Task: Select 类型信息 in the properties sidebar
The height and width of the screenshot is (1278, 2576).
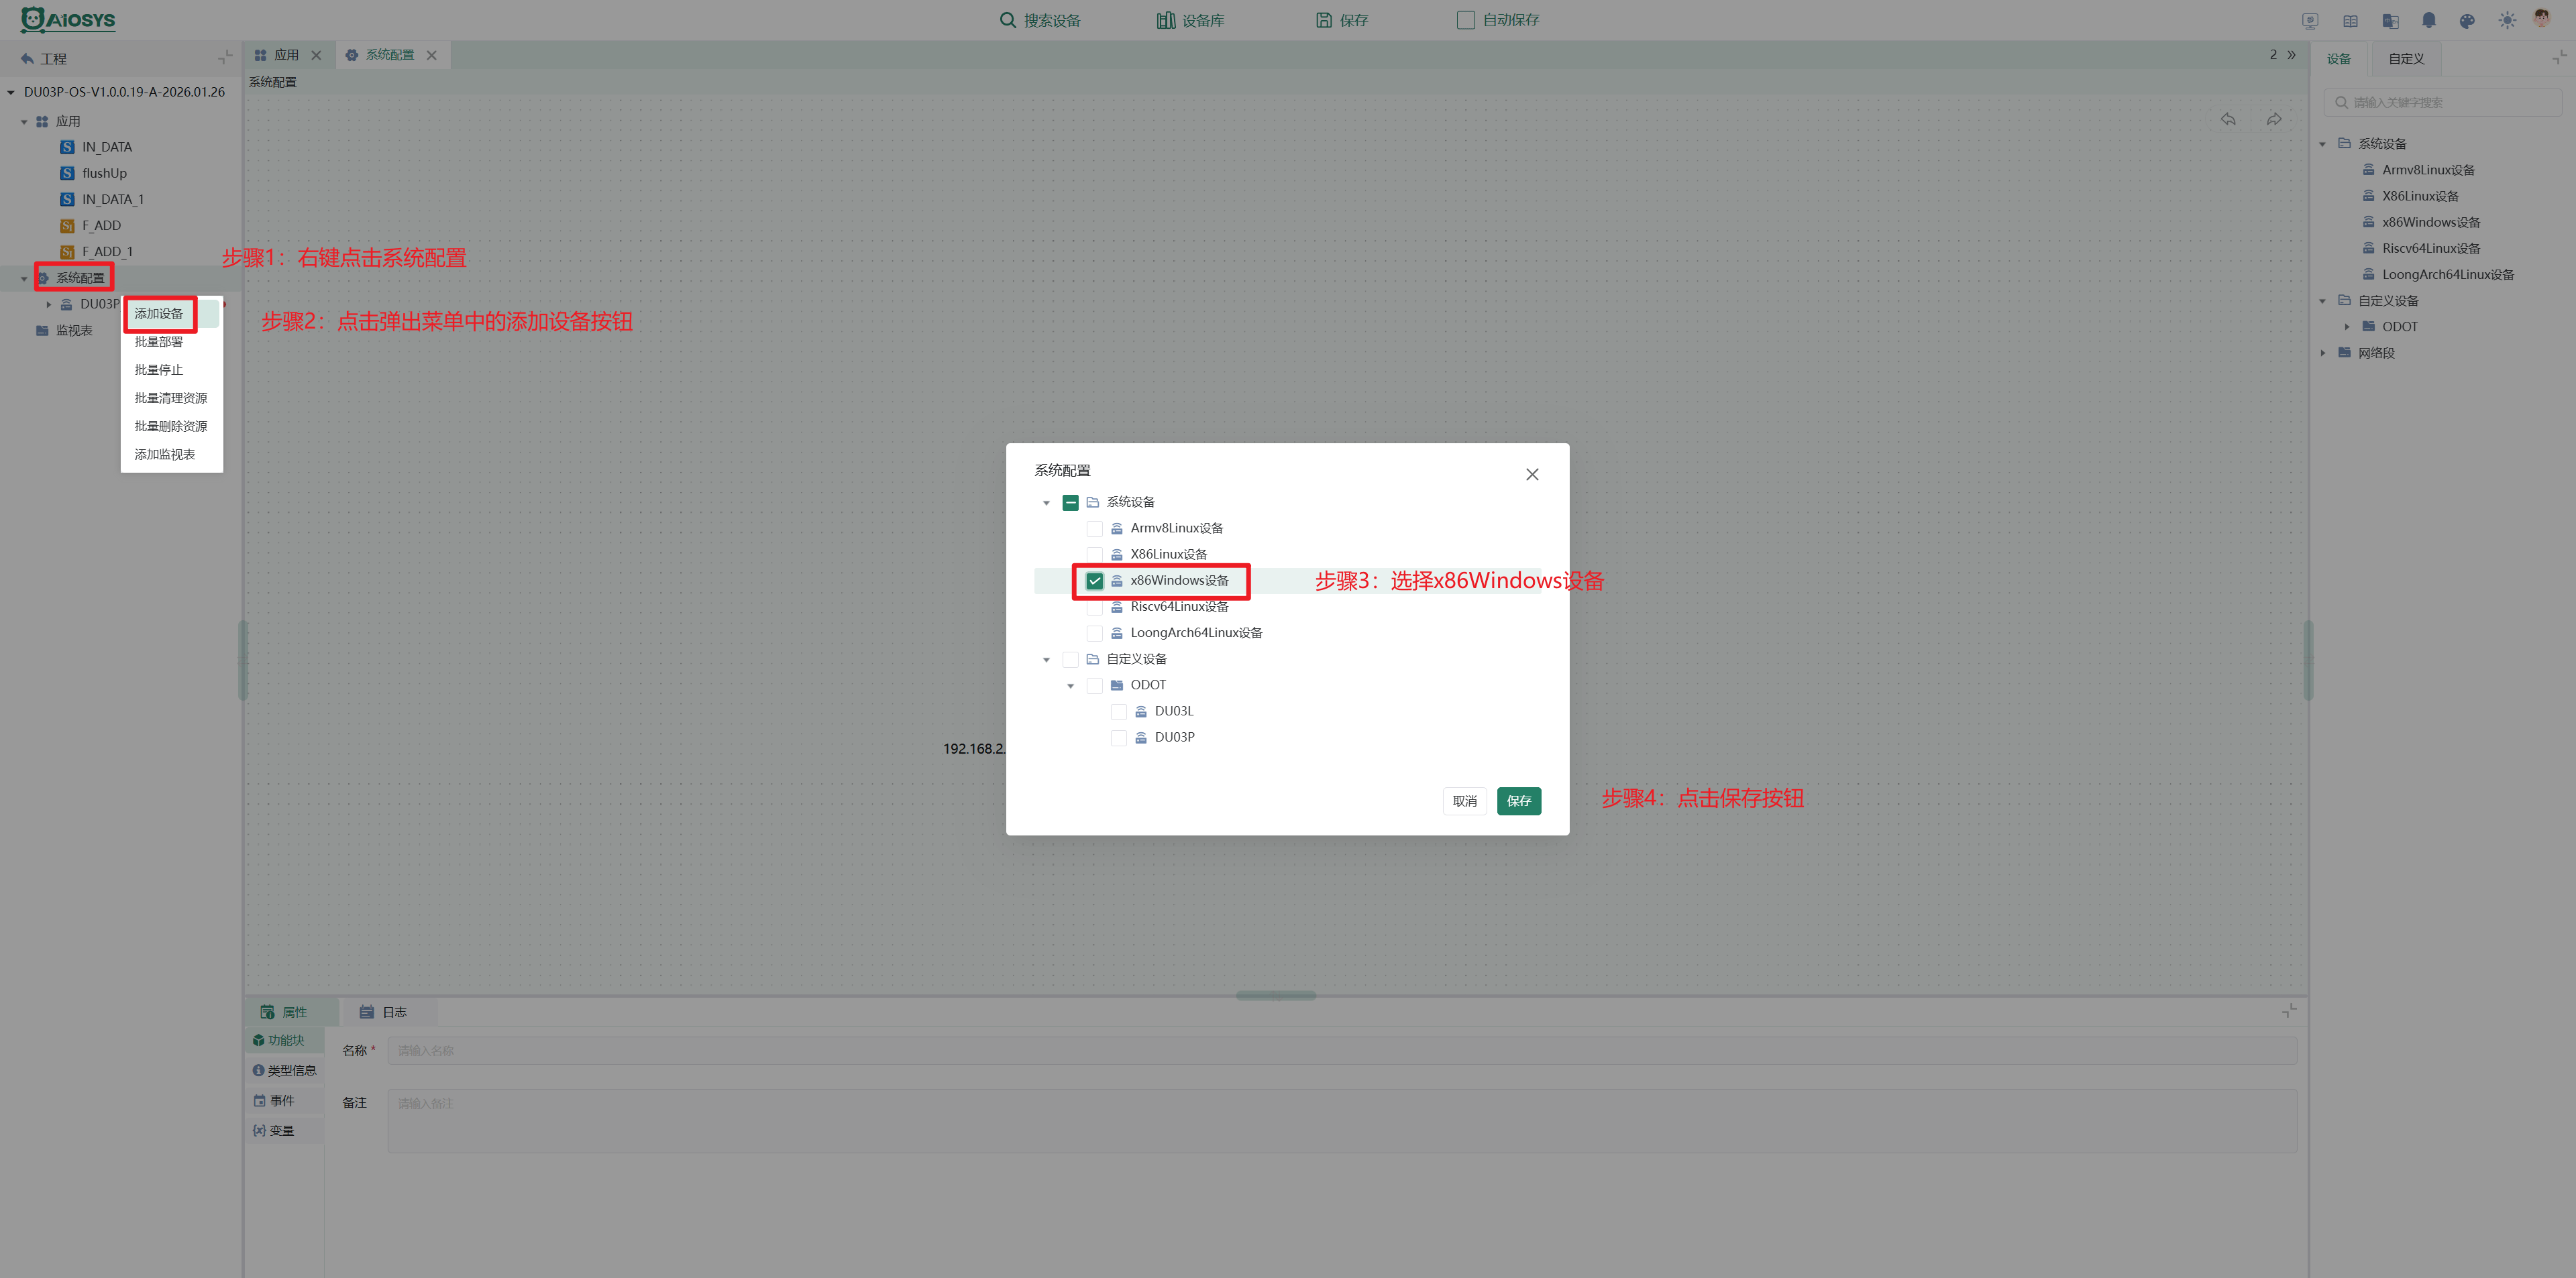Action: (284, 1070)
